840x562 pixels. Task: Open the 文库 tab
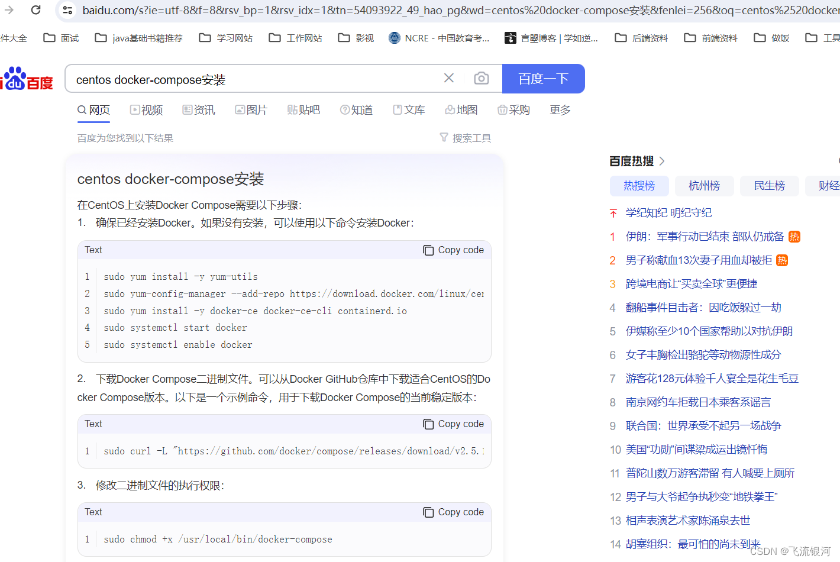(409, 110)
